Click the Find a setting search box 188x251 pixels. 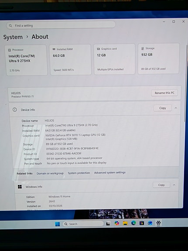coord(61,25)
